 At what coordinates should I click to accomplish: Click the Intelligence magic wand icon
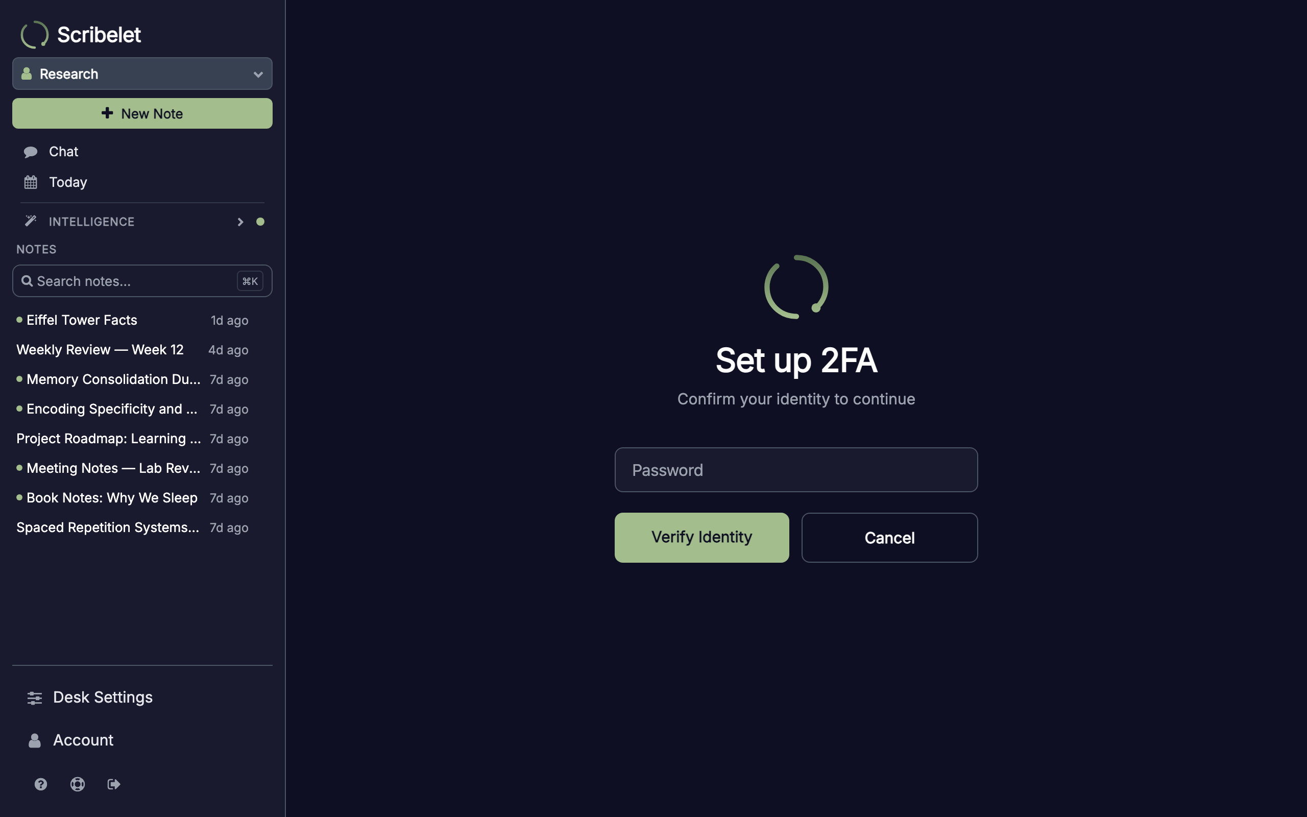coord(31,221)
